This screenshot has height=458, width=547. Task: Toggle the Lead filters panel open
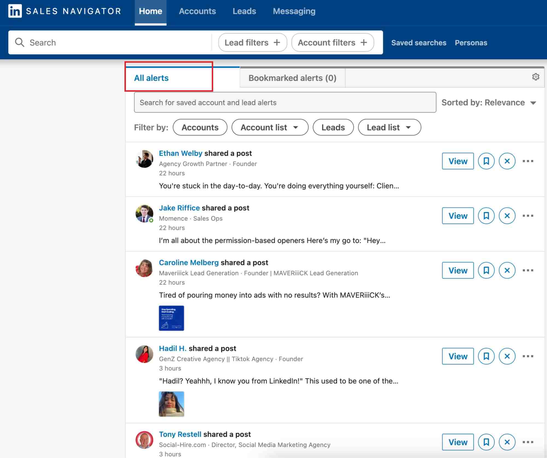[252, 42]
